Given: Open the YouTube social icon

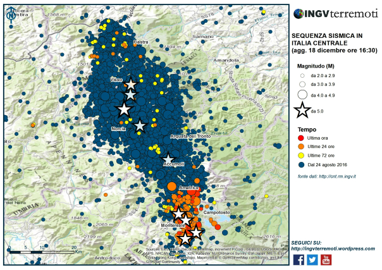Looking at the screenshot, I should point(326,259).
